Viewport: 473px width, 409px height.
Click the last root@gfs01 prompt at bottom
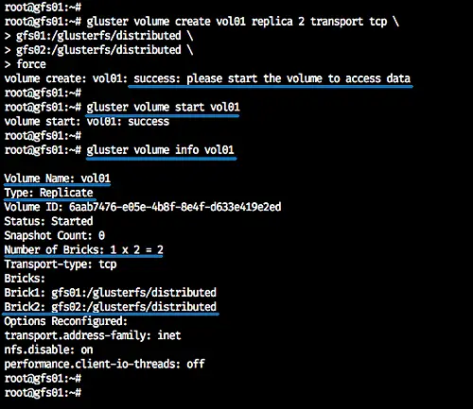43,393
